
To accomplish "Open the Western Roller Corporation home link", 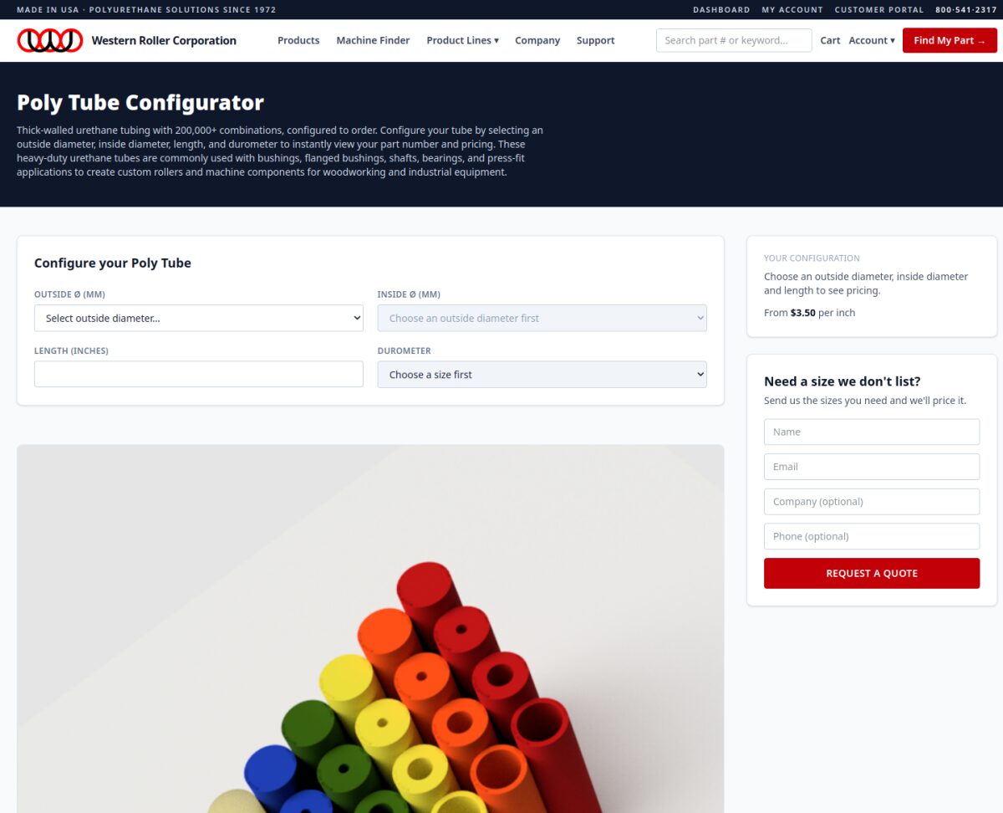I will 127,40.
